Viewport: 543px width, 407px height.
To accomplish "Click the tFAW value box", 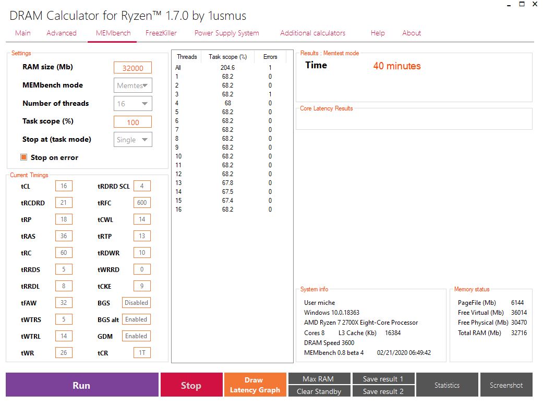I will 64,302.
